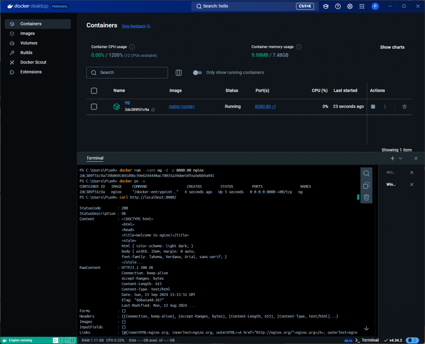Close the Terminal panel

click(x=416, y=159)
